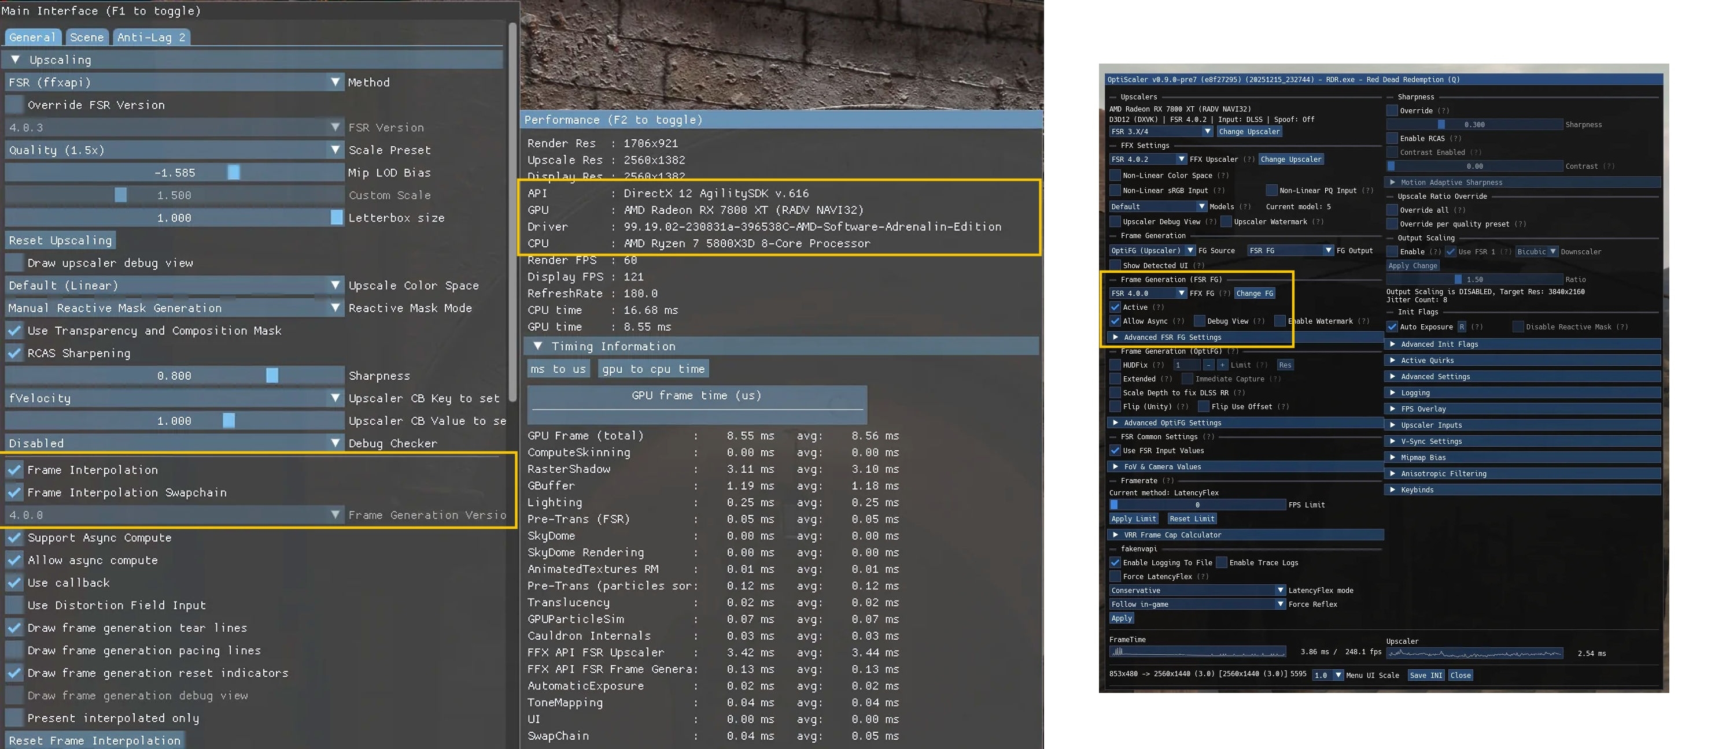Enable Draw frame generation pacing lines

(13, 650)
